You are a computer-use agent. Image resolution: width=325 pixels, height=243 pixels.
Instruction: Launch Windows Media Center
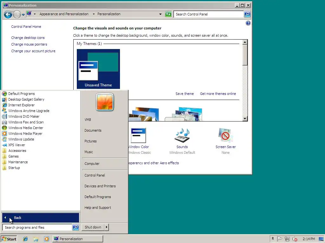point(26,128)
